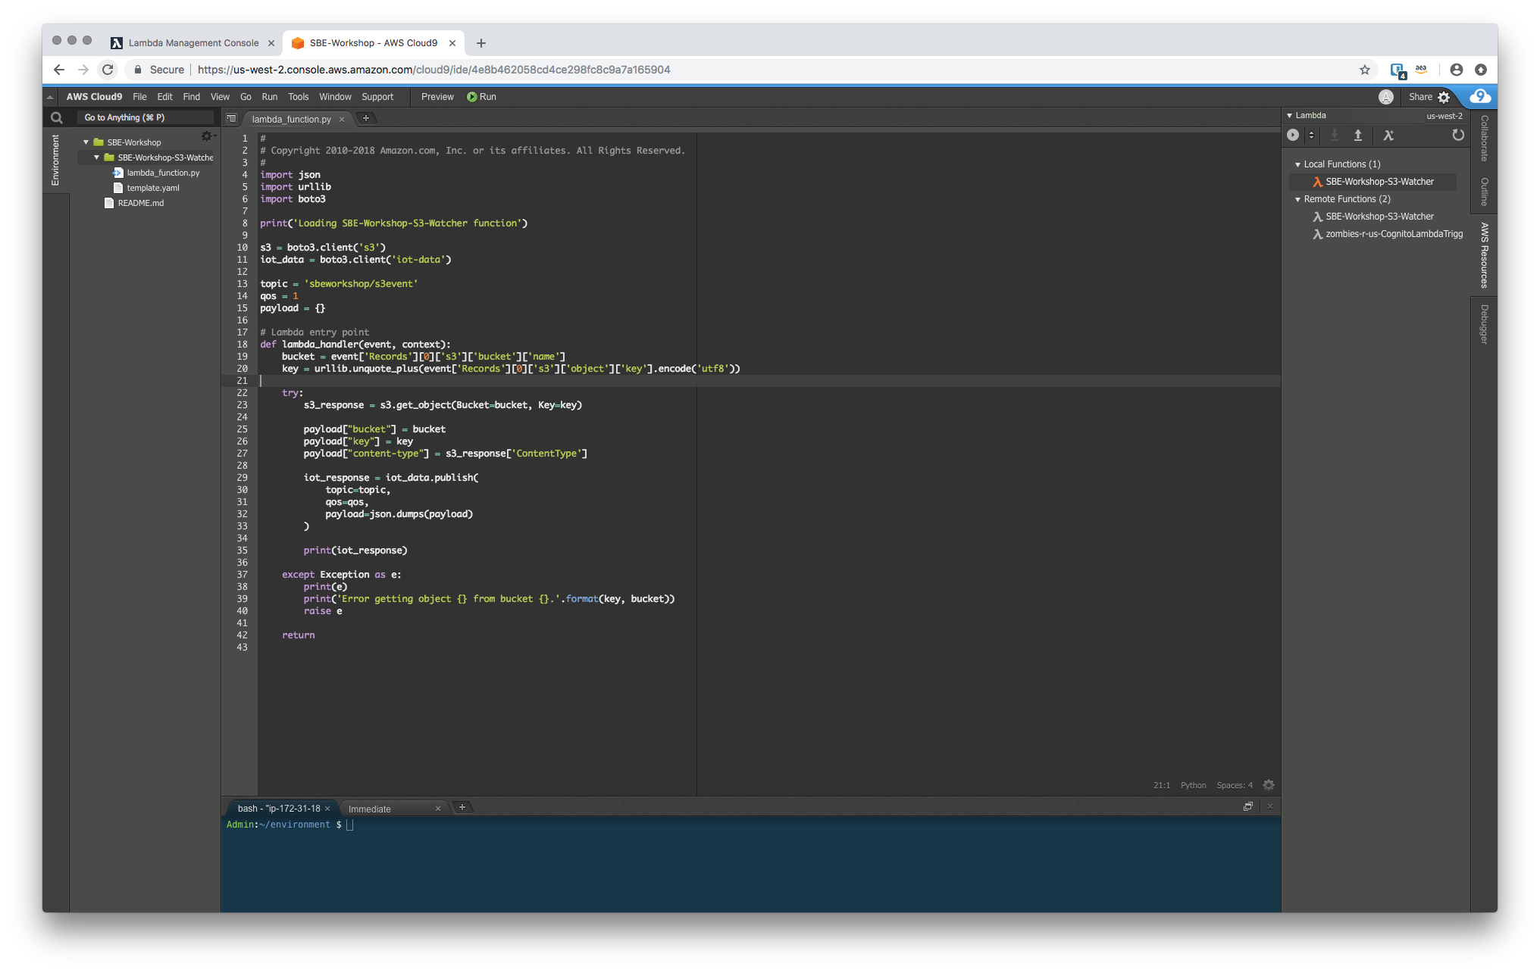This screenshot has width=1540, height=973.
Task: Open the Outline side panel
Action: click(x=1484, y=192)
